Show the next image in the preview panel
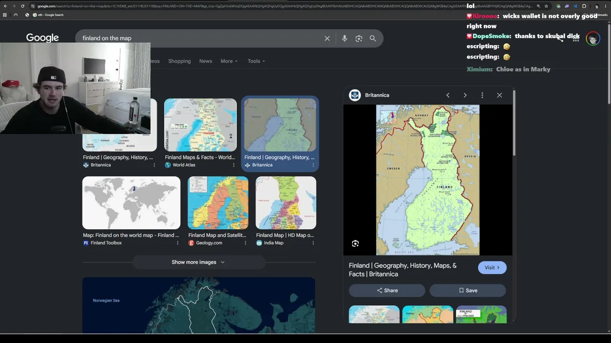The width and height of the screenshot is (611, 343). pyautogui.click(x=465, y=95)
